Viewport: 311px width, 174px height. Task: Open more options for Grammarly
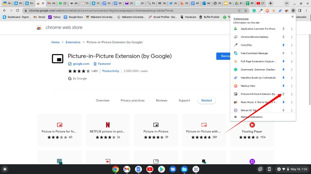(292, 70)
